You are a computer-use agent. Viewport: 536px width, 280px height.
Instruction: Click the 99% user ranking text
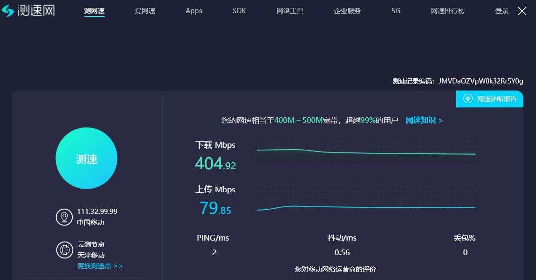(368, 120)
